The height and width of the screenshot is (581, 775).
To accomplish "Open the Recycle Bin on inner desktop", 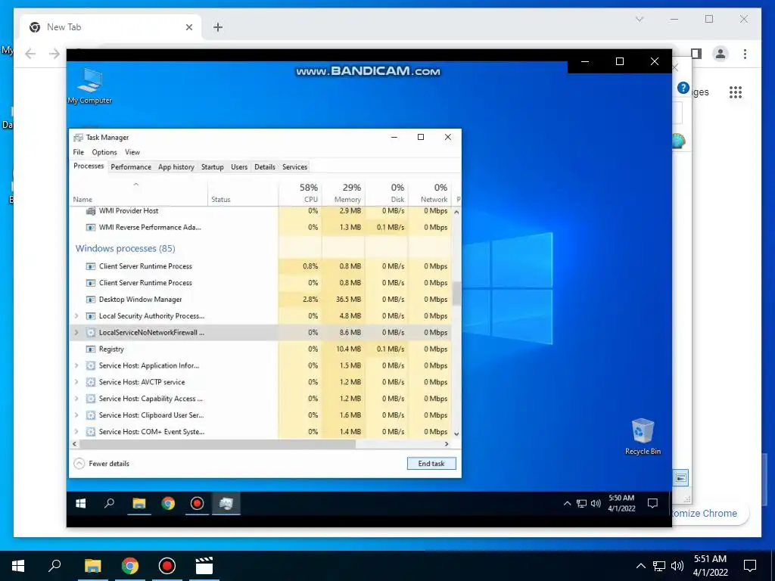I will pos(643,437).
